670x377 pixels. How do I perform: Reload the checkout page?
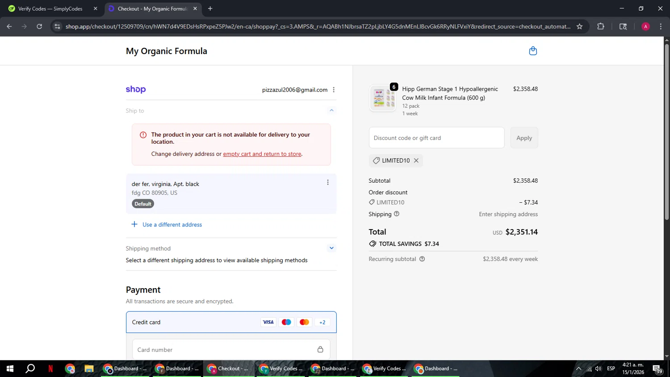click(39, 26)
